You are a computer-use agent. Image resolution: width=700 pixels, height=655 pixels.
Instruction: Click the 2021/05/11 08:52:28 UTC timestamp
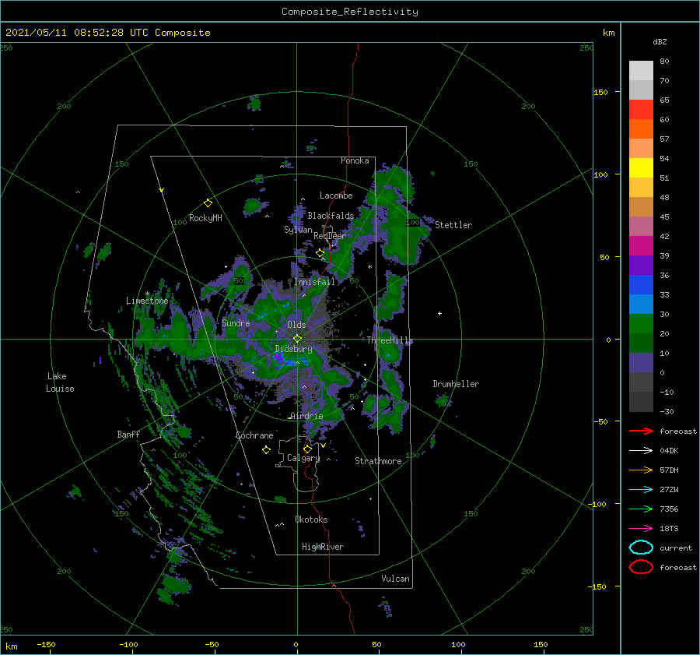[x=77, y=33]
